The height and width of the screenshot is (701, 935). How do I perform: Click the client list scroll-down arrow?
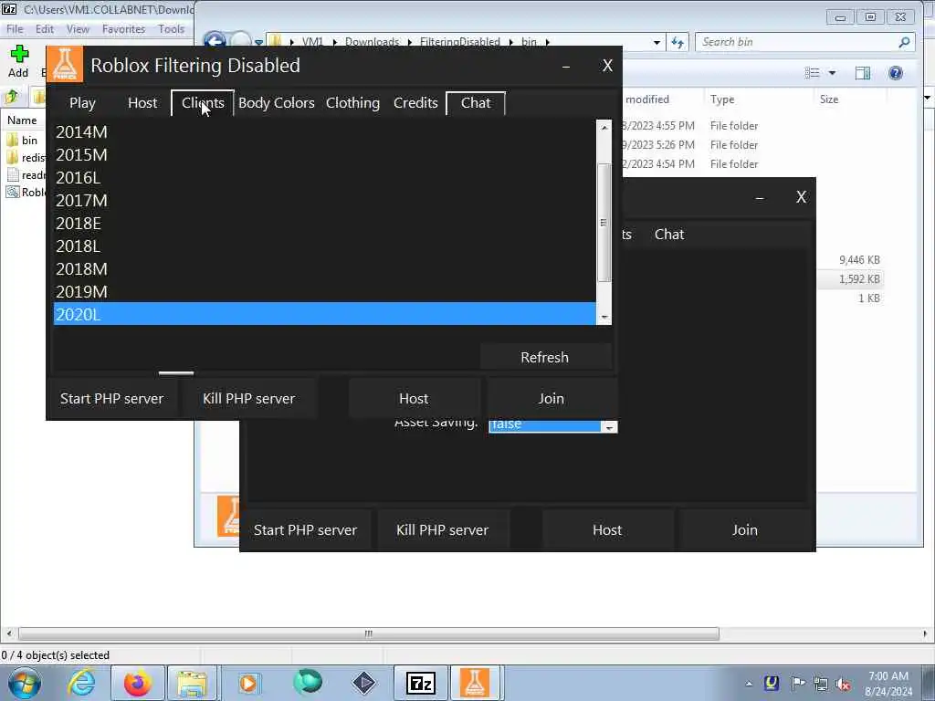[604, 318]
